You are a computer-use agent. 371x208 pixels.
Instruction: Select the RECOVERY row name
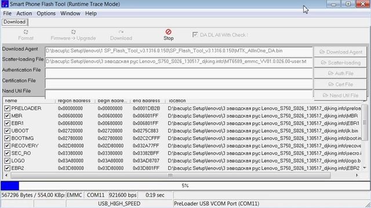pos(25,146)
